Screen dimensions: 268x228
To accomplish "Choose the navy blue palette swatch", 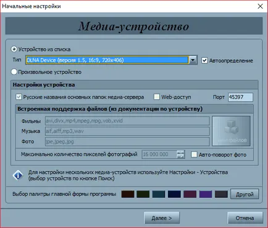I will click(x=174, y=194).
